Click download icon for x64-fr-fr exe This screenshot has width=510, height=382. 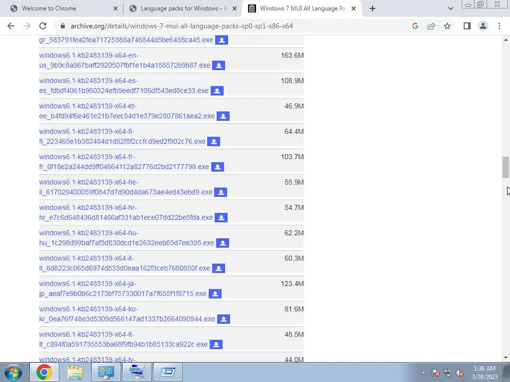[218, 167]
